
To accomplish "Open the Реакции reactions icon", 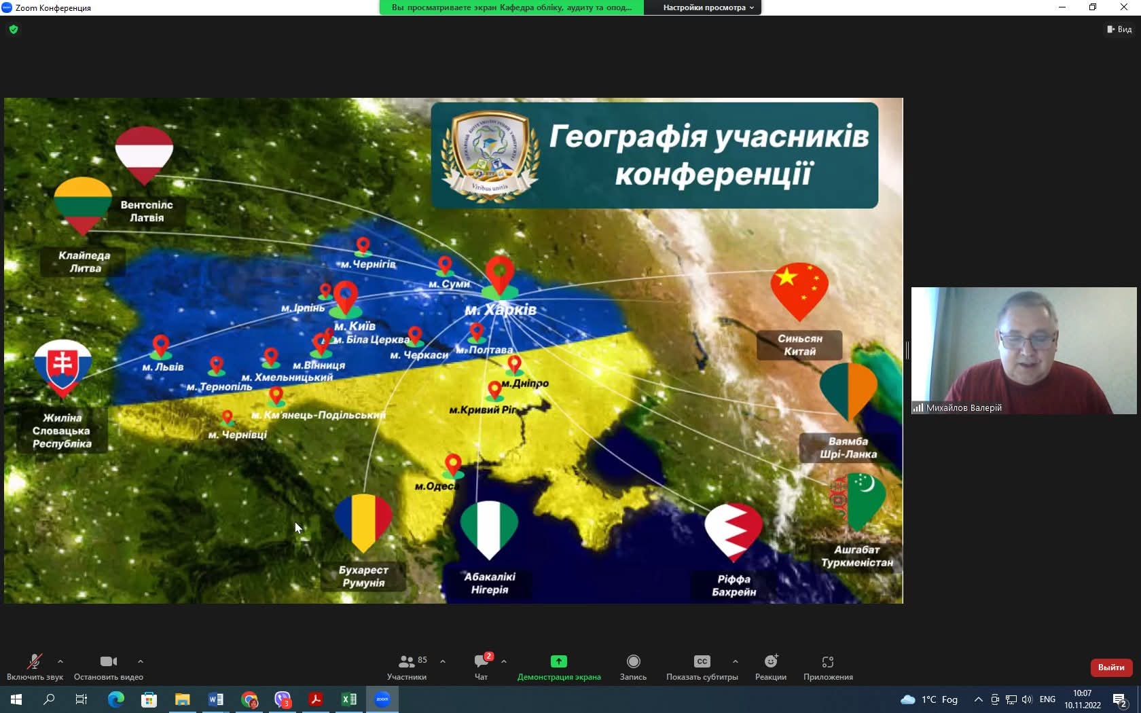I will pos(771,661).
